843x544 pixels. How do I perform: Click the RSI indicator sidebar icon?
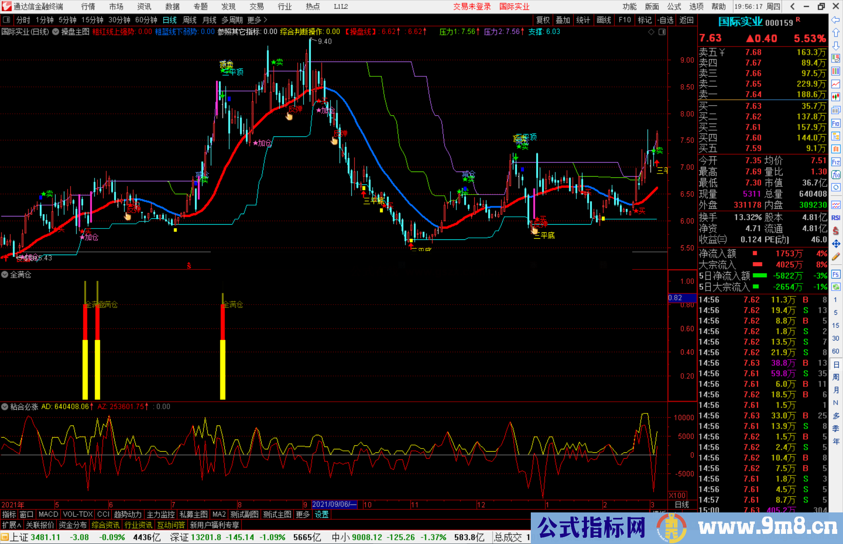pyautogui.click(x=836, y=218)
